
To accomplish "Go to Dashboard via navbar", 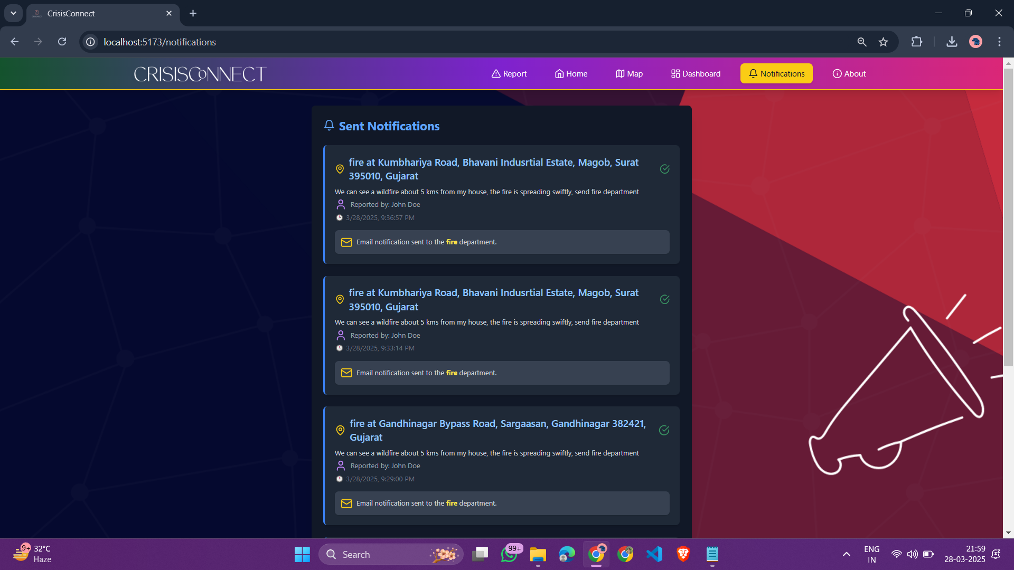I will 696,74.
